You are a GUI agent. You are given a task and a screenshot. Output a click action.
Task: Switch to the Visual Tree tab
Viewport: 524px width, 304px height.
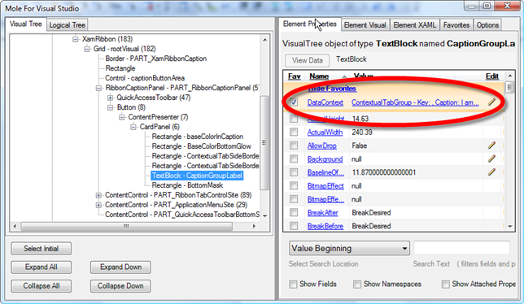(26, 24)
